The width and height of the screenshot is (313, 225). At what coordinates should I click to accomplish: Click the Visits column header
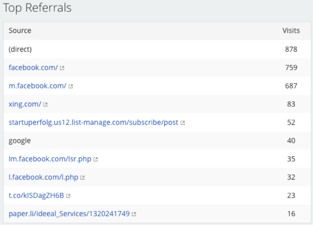pos(291,31)
